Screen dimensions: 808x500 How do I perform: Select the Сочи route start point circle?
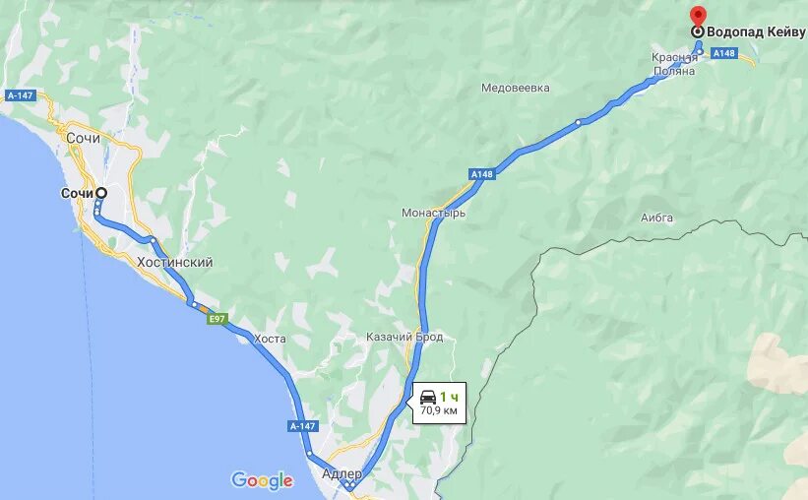[101, 193]
